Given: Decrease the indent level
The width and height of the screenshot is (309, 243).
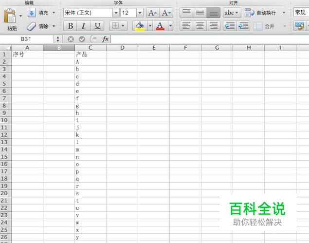Looking at the screenshot, I should point(230,26).
